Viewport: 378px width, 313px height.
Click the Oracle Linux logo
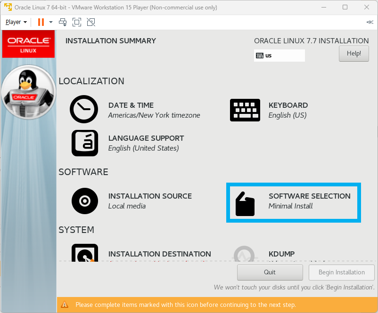pos(28,44)
